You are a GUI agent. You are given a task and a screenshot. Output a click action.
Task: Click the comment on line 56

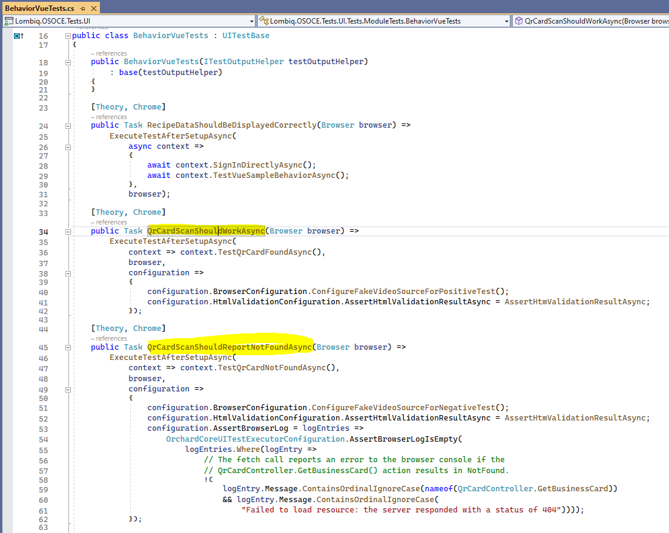[x=354, y=460]
